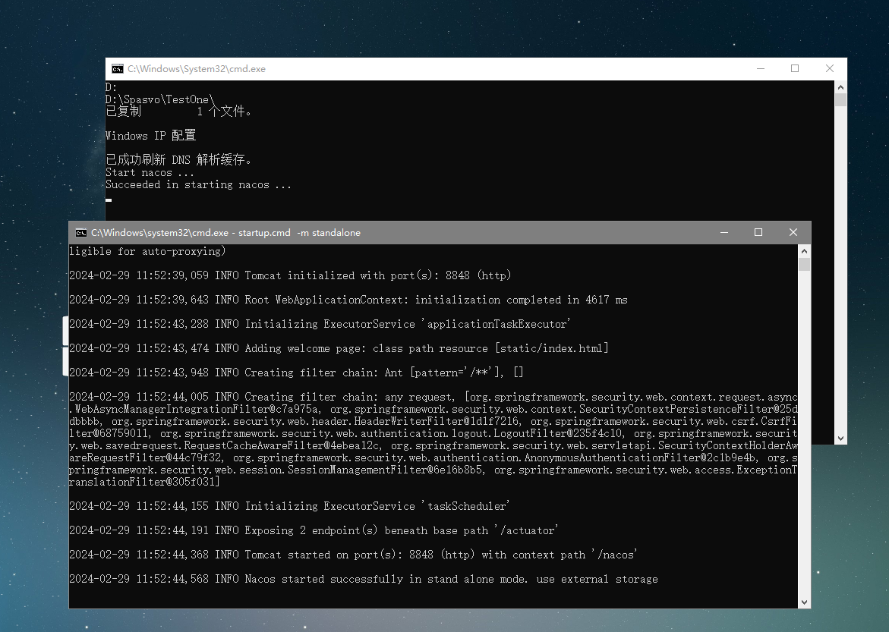889x632 pixels.
Task: Maximize the back System32 cmd.exe window
Action: [795, 68]
